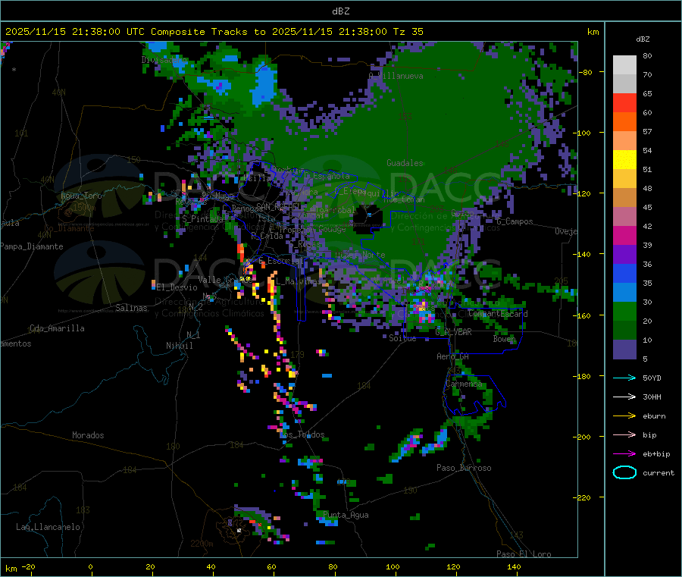
Task: Click the magenta eb+bip arrow icon
Action: (x=624, y=454)
